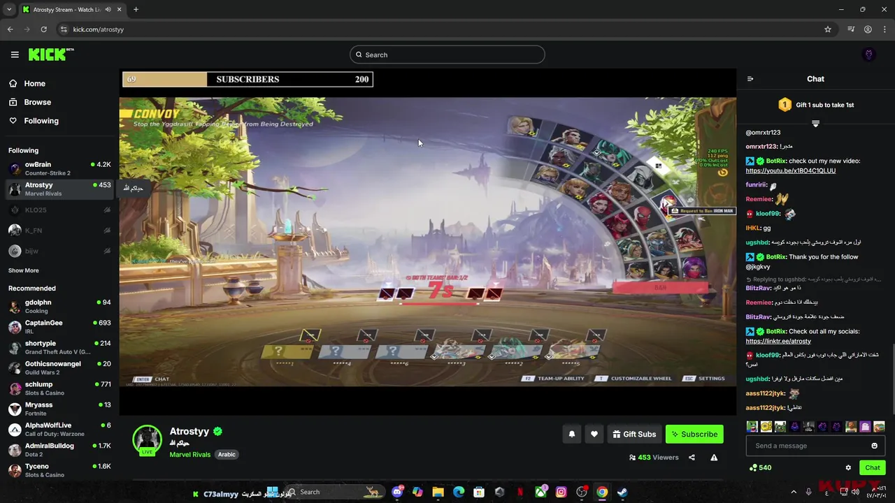Open a new browser tab

(136, 9)
